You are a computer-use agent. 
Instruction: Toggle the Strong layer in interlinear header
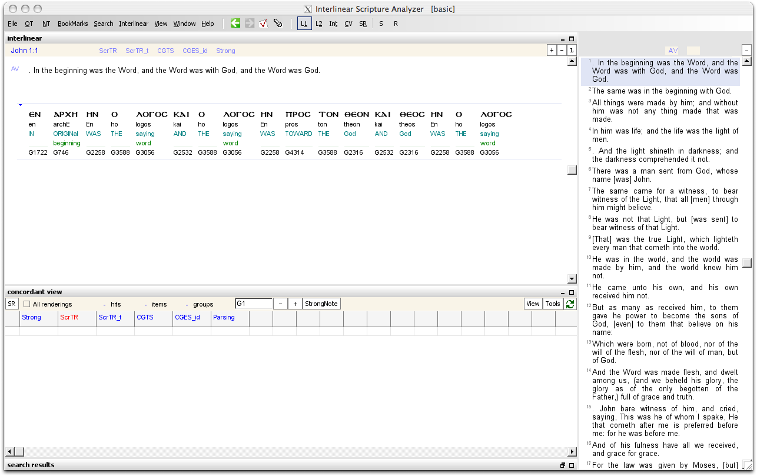[225, 51]
